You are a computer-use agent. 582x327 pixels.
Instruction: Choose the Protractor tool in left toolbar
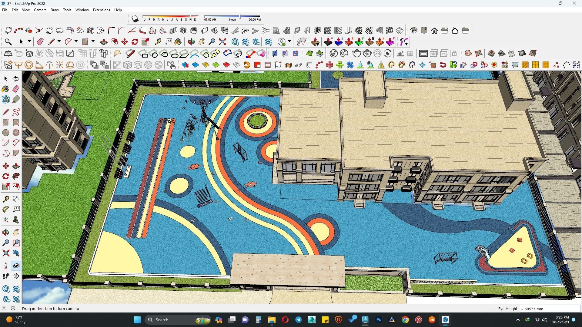(x=5, y=209)
